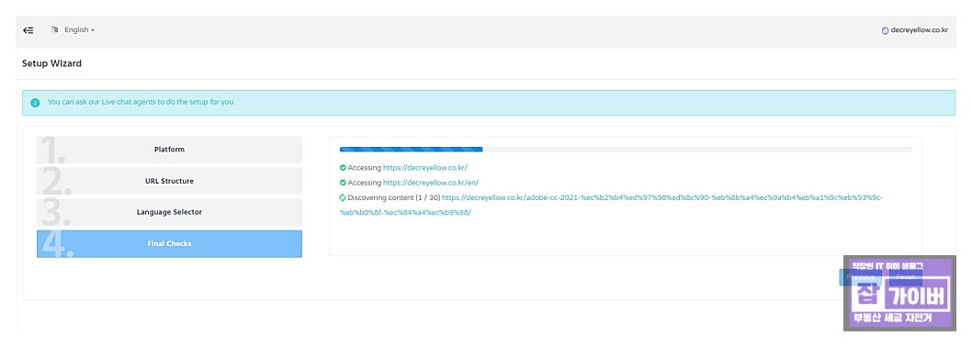Open the https://decreyellow.co.kr/ link
Viewport: 972px width, 347px height.
pyautogui.click(x=425, y=168)
